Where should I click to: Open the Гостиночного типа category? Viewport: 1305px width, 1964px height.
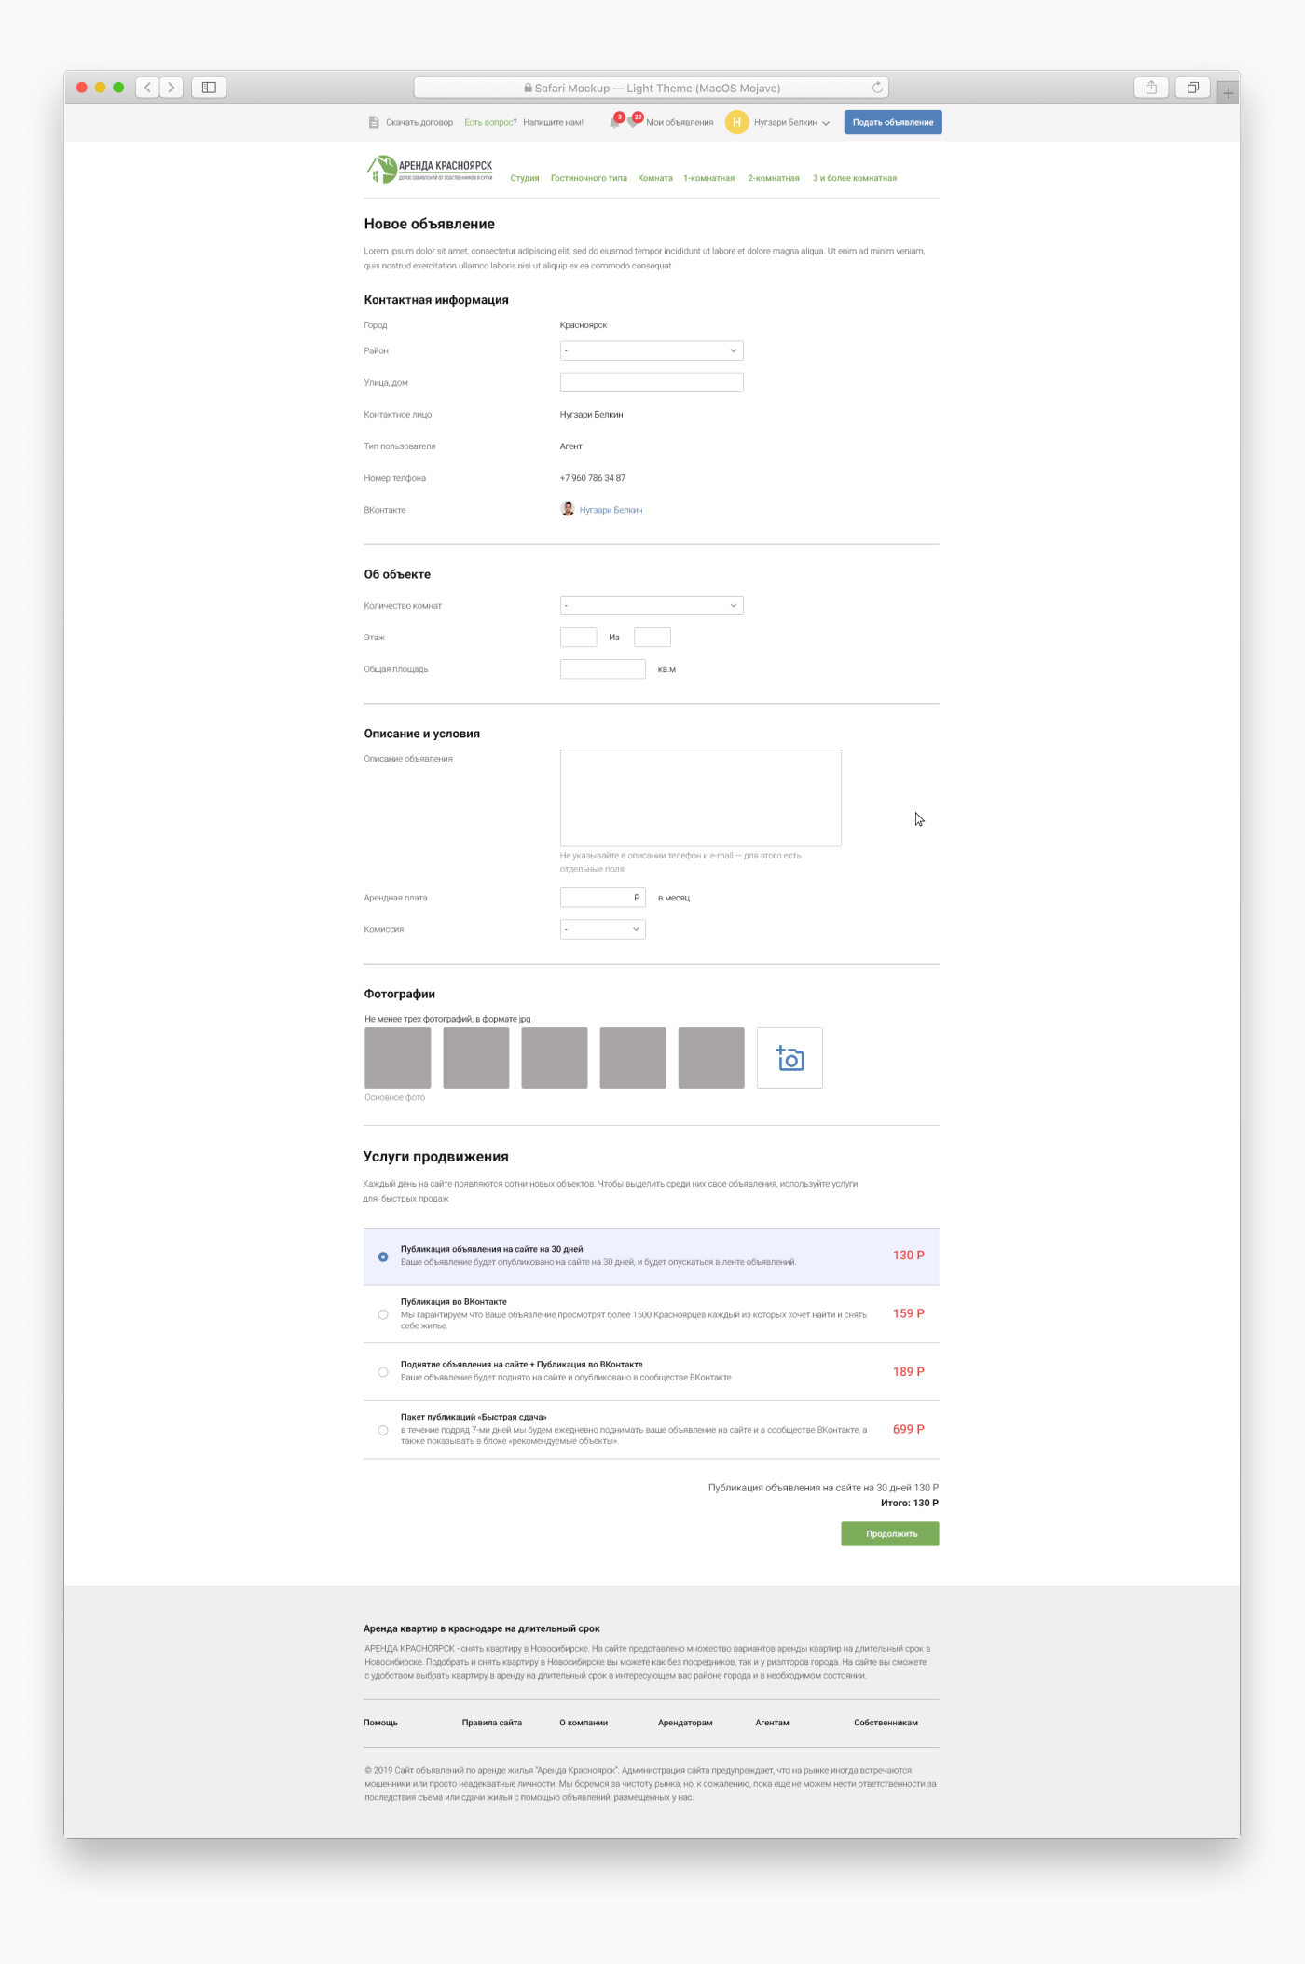click(x=589, y=178)
